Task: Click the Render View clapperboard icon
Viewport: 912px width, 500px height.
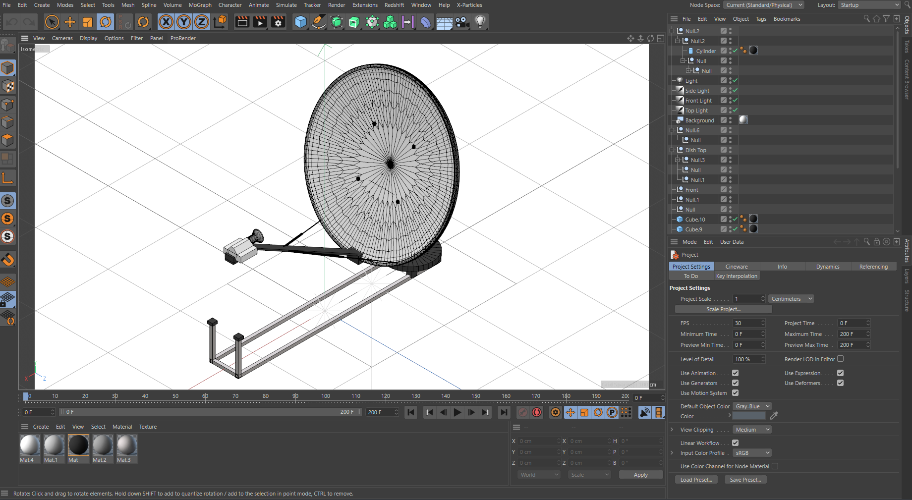Action: (242, 22)
